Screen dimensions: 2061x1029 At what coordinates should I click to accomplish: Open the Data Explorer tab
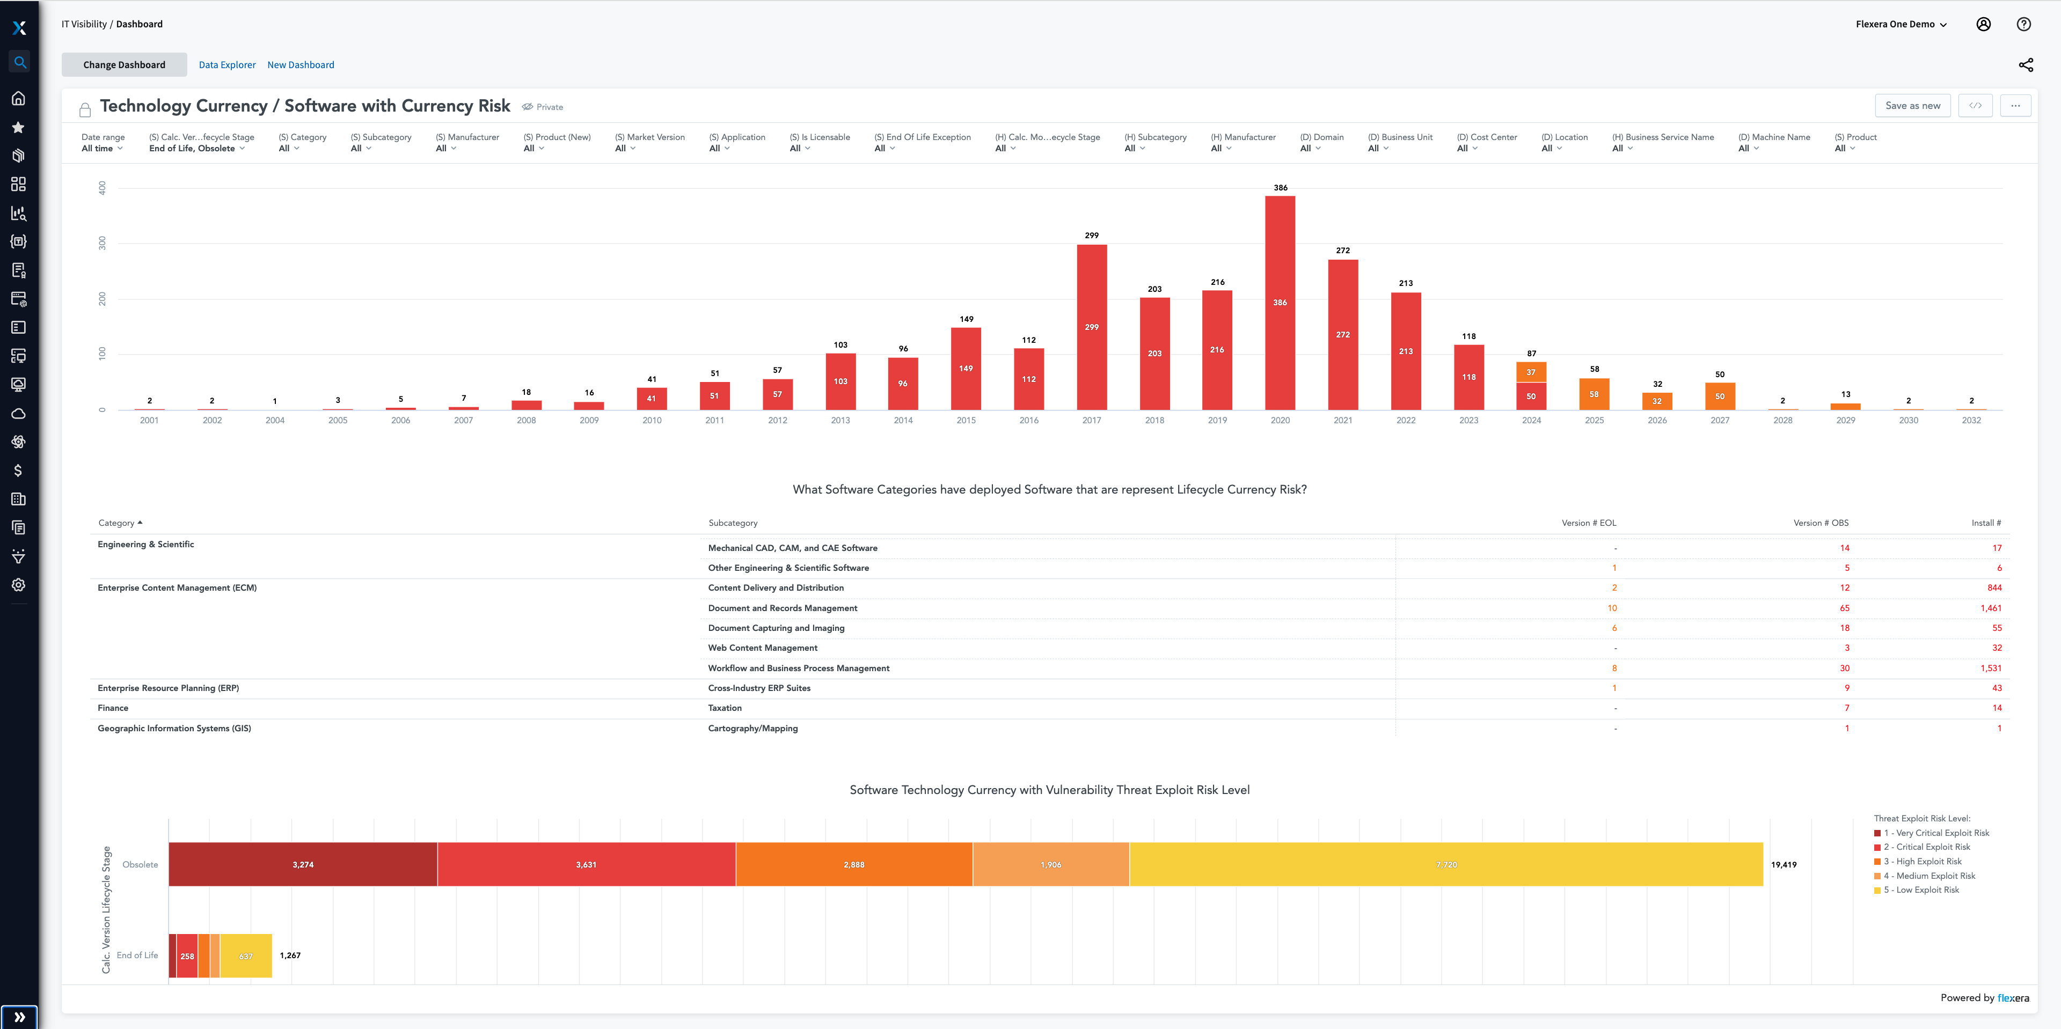[226, 63]
